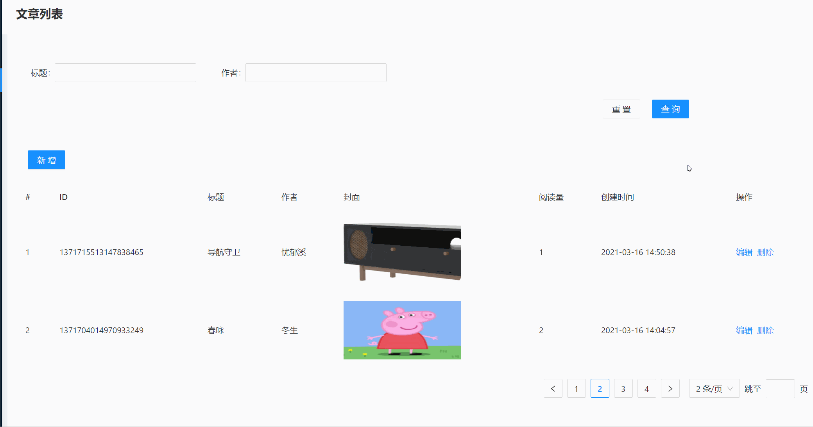The image size is (813, 427).
Task: Click the 查询 search button
Action: click(x=670, y=109)
